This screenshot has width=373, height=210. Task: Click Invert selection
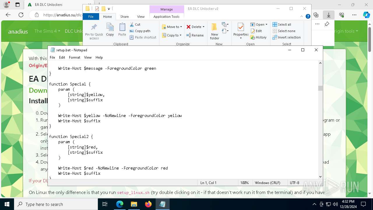(286, 37)
